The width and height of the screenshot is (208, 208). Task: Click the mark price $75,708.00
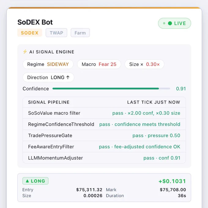pos(173,190)
